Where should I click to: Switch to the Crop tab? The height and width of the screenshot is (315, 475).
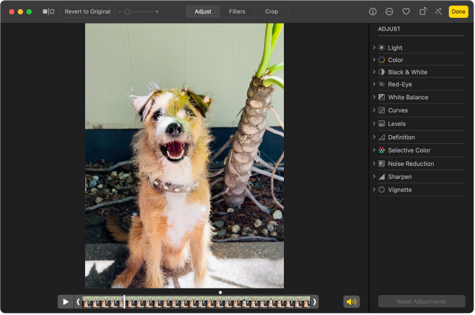click(x=271, y=12)
